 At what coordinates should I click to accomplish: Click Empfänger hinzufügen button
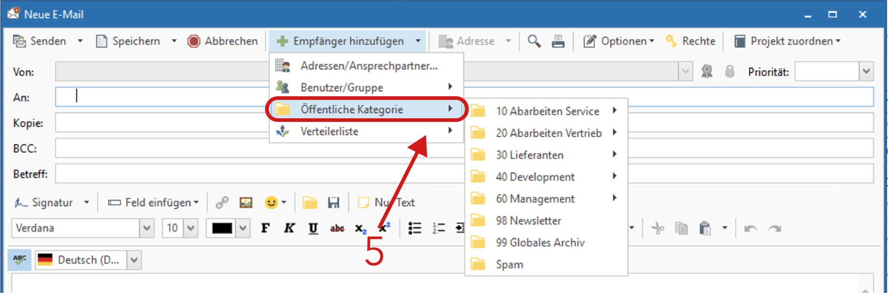coord(340,41)
